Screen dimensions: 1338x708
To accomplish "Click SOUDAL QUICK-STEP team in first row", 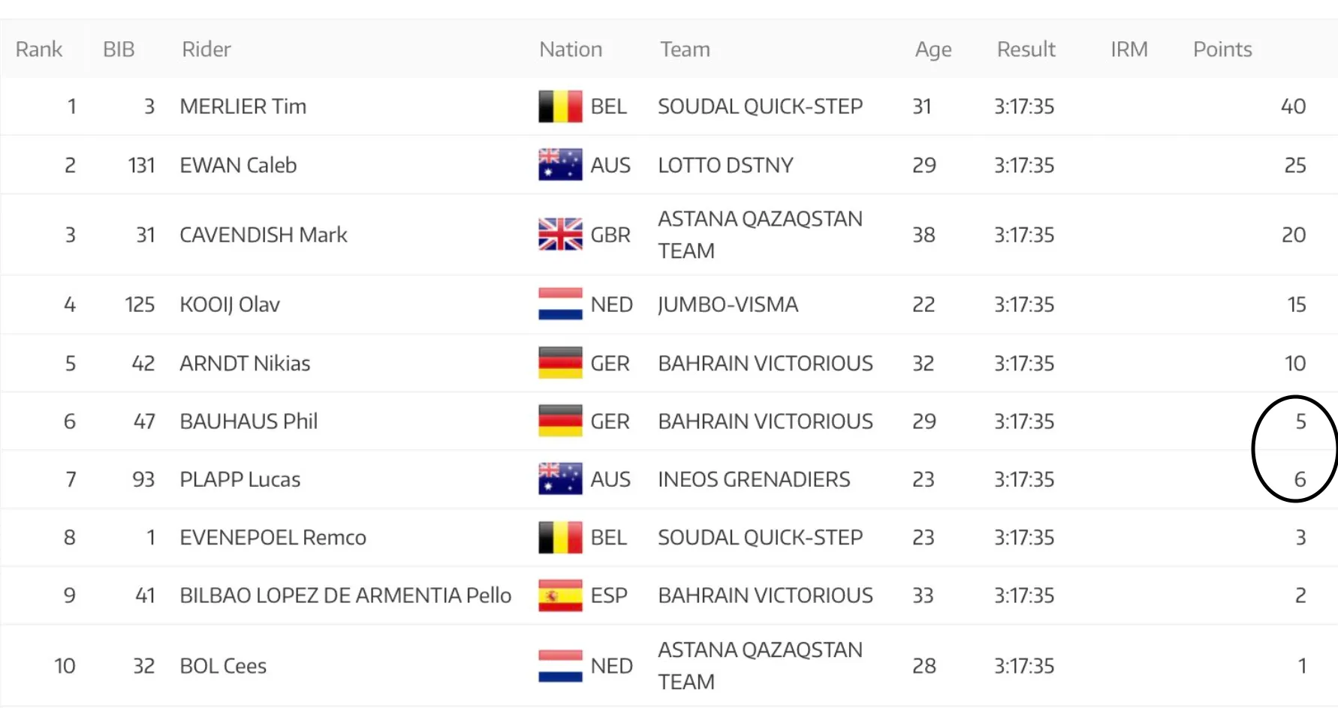I will 760,106.
